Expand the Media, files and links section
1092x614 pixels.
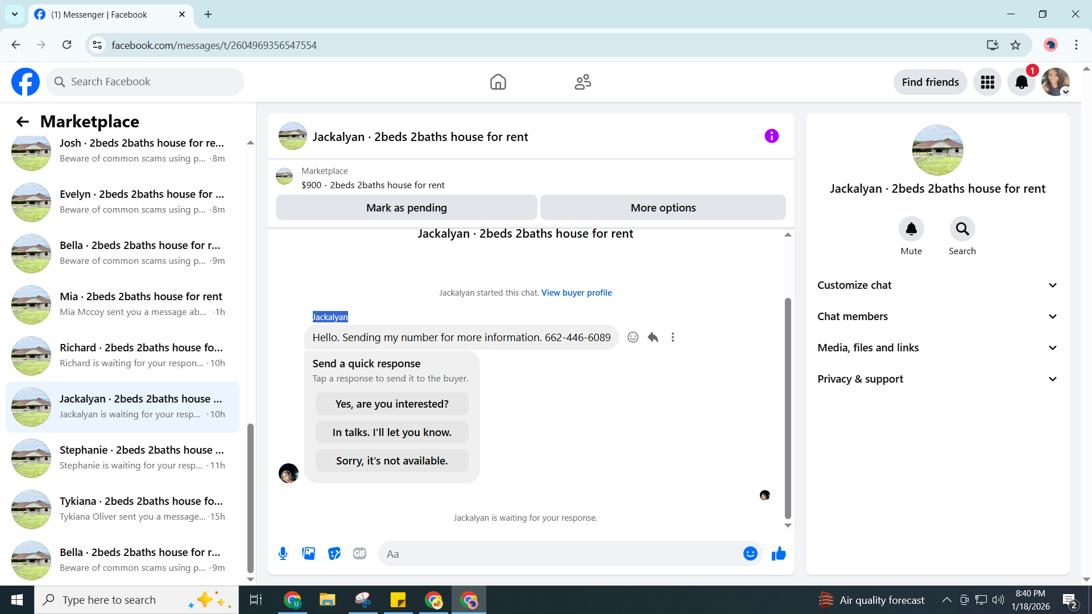point(937,348)
